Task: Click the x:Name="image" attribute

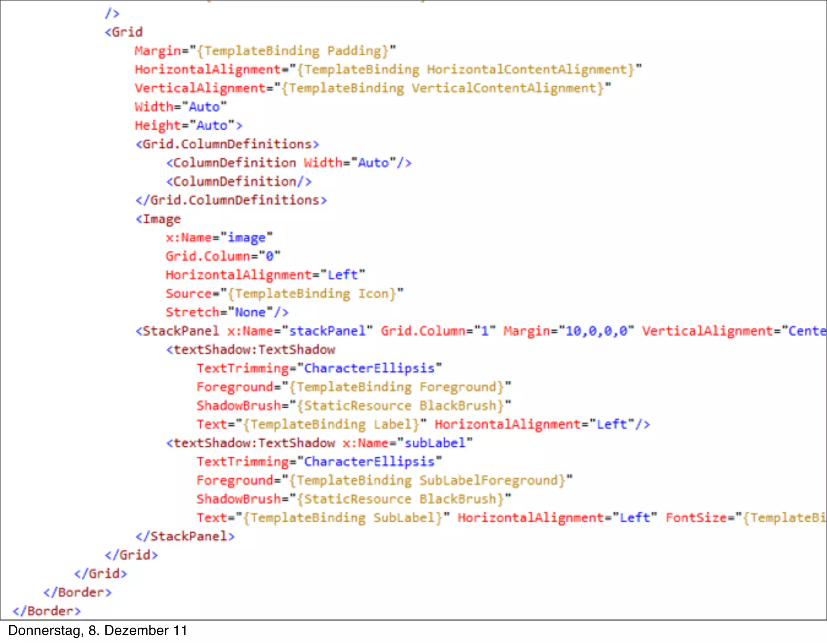Action: 219,237
